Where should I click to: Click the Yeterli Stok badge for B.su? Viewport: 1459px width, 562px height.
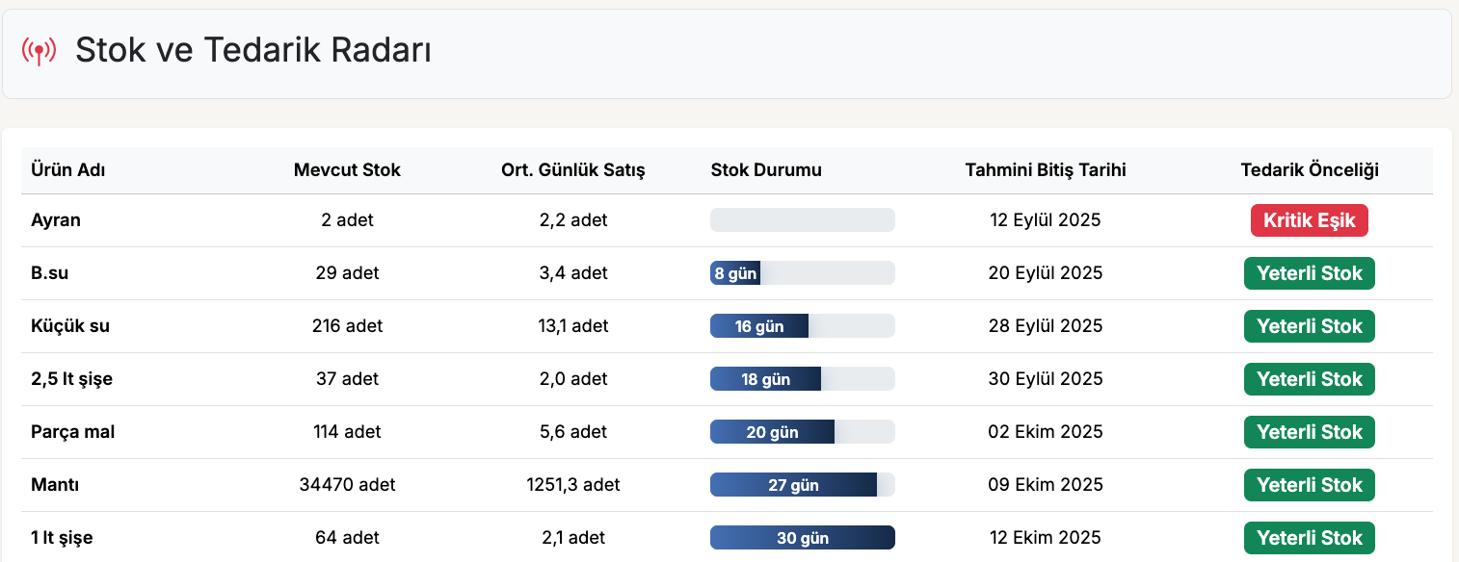1309,272
